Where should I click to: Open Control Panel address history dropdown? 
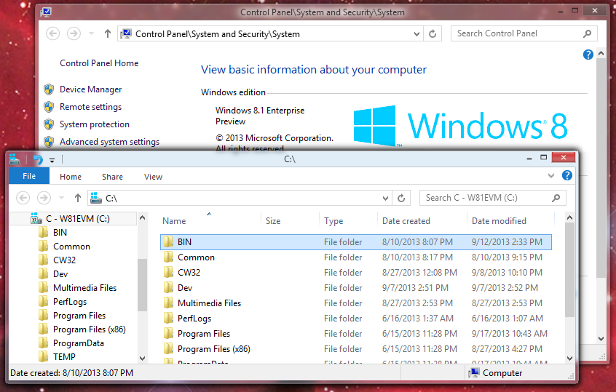pyautogui.click(x=416, y=34)
